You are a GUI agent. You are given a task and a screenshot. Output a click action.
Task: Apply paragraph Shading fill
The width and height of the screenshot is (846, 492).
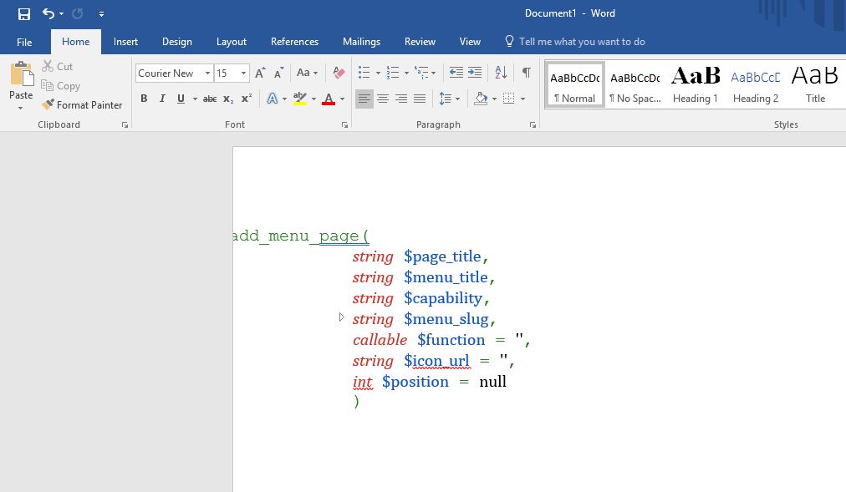point(480,99)
